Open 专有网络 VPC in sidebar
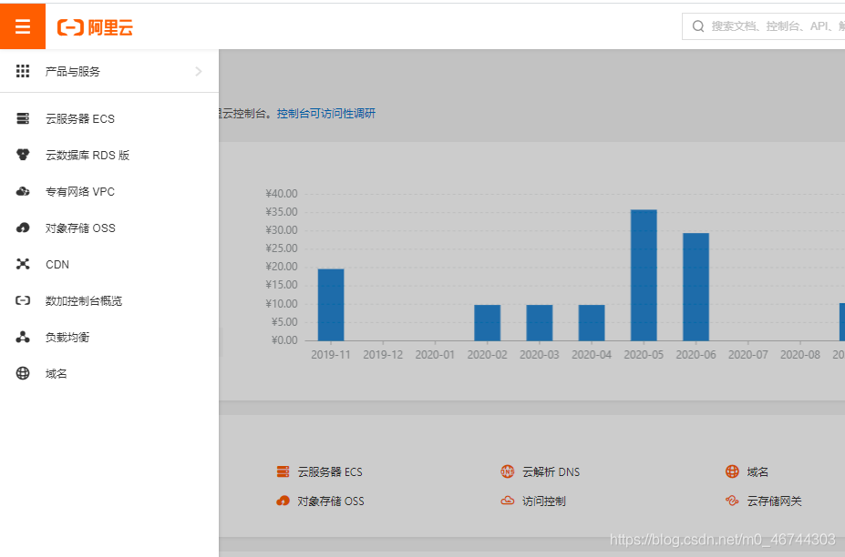Image resolution: width=845 pixels, height=557 pixels. coord(79,192)
